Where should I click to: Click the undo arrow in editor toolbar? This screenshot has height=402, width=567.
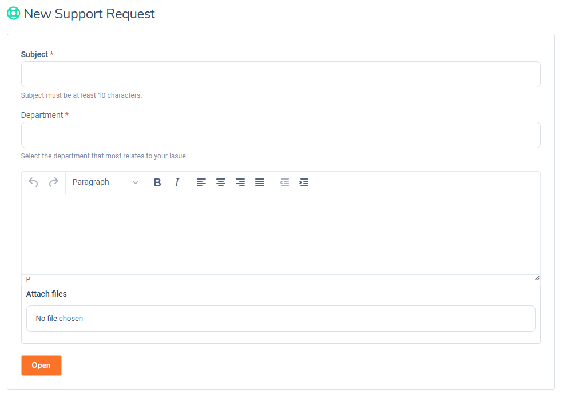tap(34, 182)
